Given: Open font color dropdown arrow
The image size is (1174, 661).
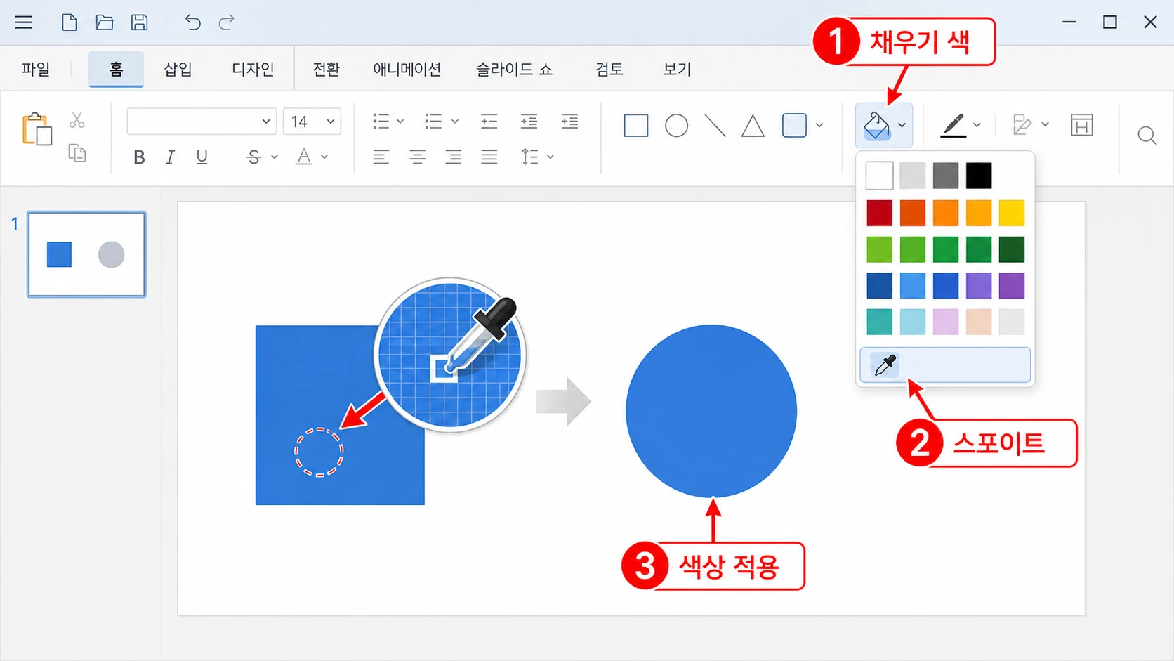Looking at the screenshot, I should point(324,157).
